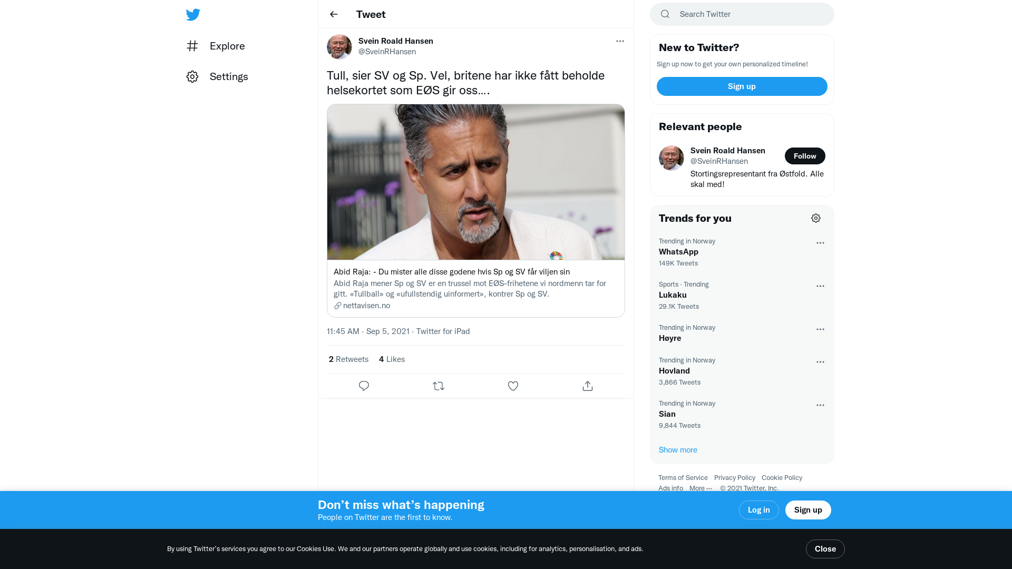Follow Svein Roald Hansen
Viewport: 1012px width, 569px height.
805,156
